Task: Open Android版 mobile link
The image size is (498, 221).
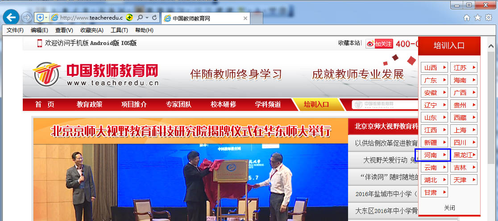Action: coord(104,43)
